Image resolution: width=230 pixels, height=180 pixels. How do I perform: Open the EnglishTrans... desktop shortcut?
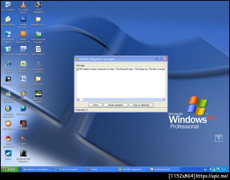(x=23, y=51)
